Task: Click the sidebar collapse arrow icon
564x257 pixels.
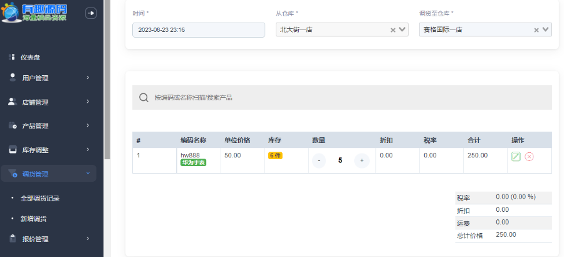Action: click(91, 13)
